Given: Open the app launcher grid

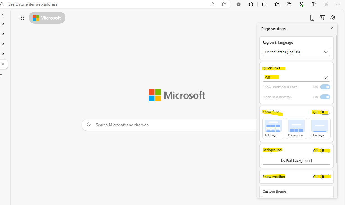Looking at the screenshot, I should click(22, 18).
